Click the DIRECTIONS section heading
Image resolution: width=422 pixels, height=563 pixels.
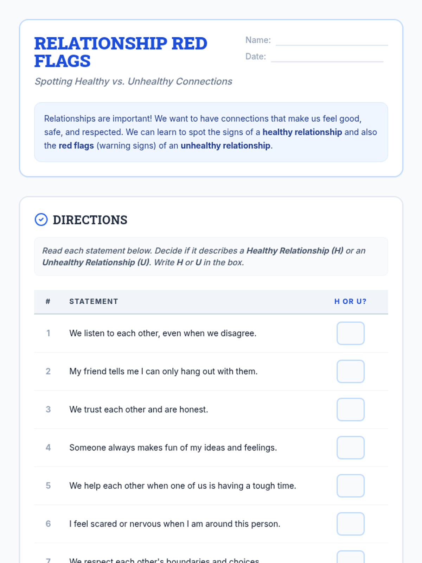90,220
